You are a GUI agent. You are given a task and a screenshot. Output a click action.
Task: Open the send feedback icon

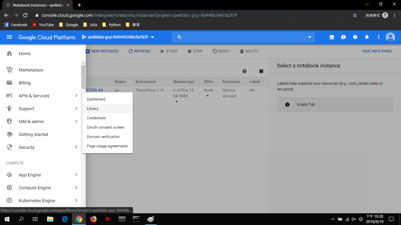point(343,37)
